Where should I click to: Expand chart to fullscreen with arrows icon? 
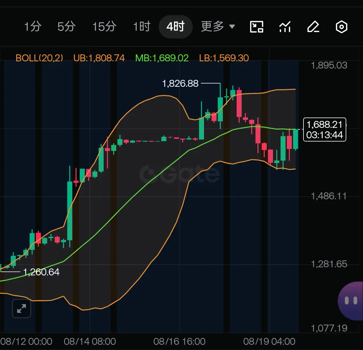(x=21, y=309)
